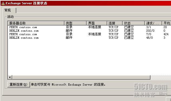
Task: Sort by 界面 column header
Action: coord(97,23)
